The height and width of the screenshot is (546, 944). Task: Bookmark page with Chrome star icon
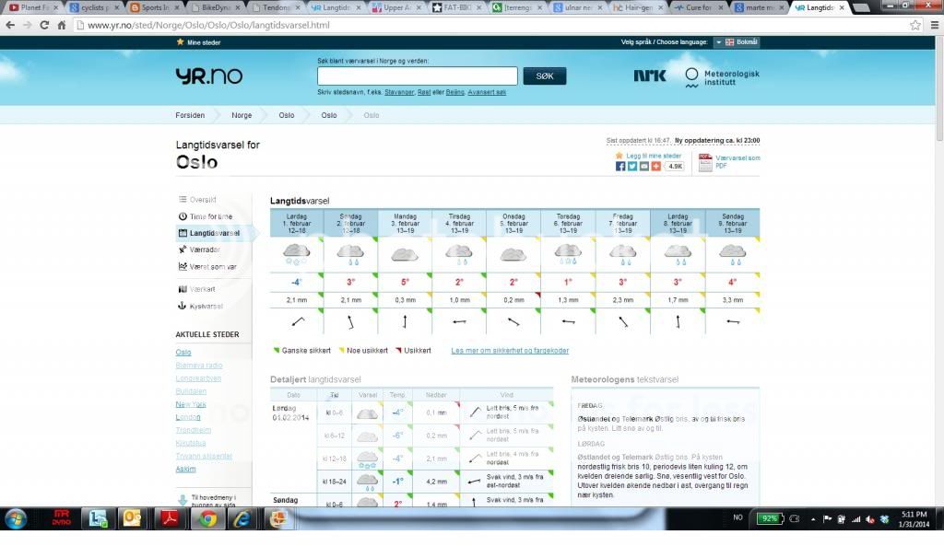tap(915, 25)
